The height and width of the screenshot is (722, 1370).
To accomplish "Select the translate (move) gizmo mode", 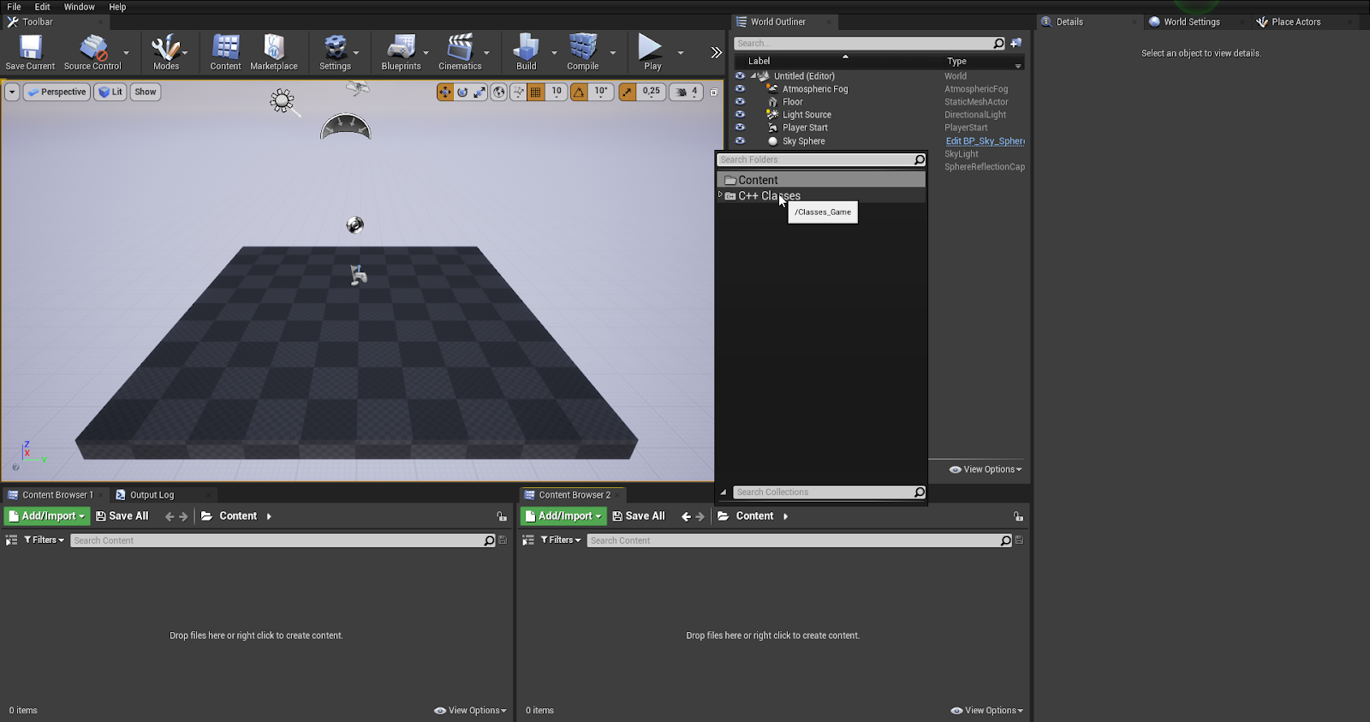I will tap(444, 92).
